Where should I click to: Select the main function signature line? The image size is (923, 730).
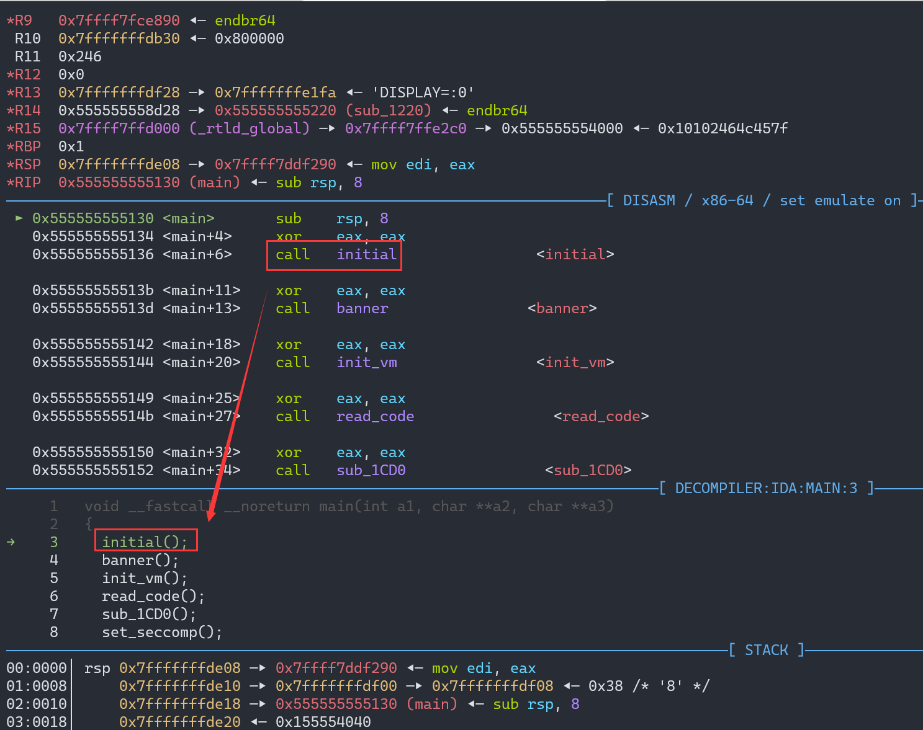coord(349,506)
